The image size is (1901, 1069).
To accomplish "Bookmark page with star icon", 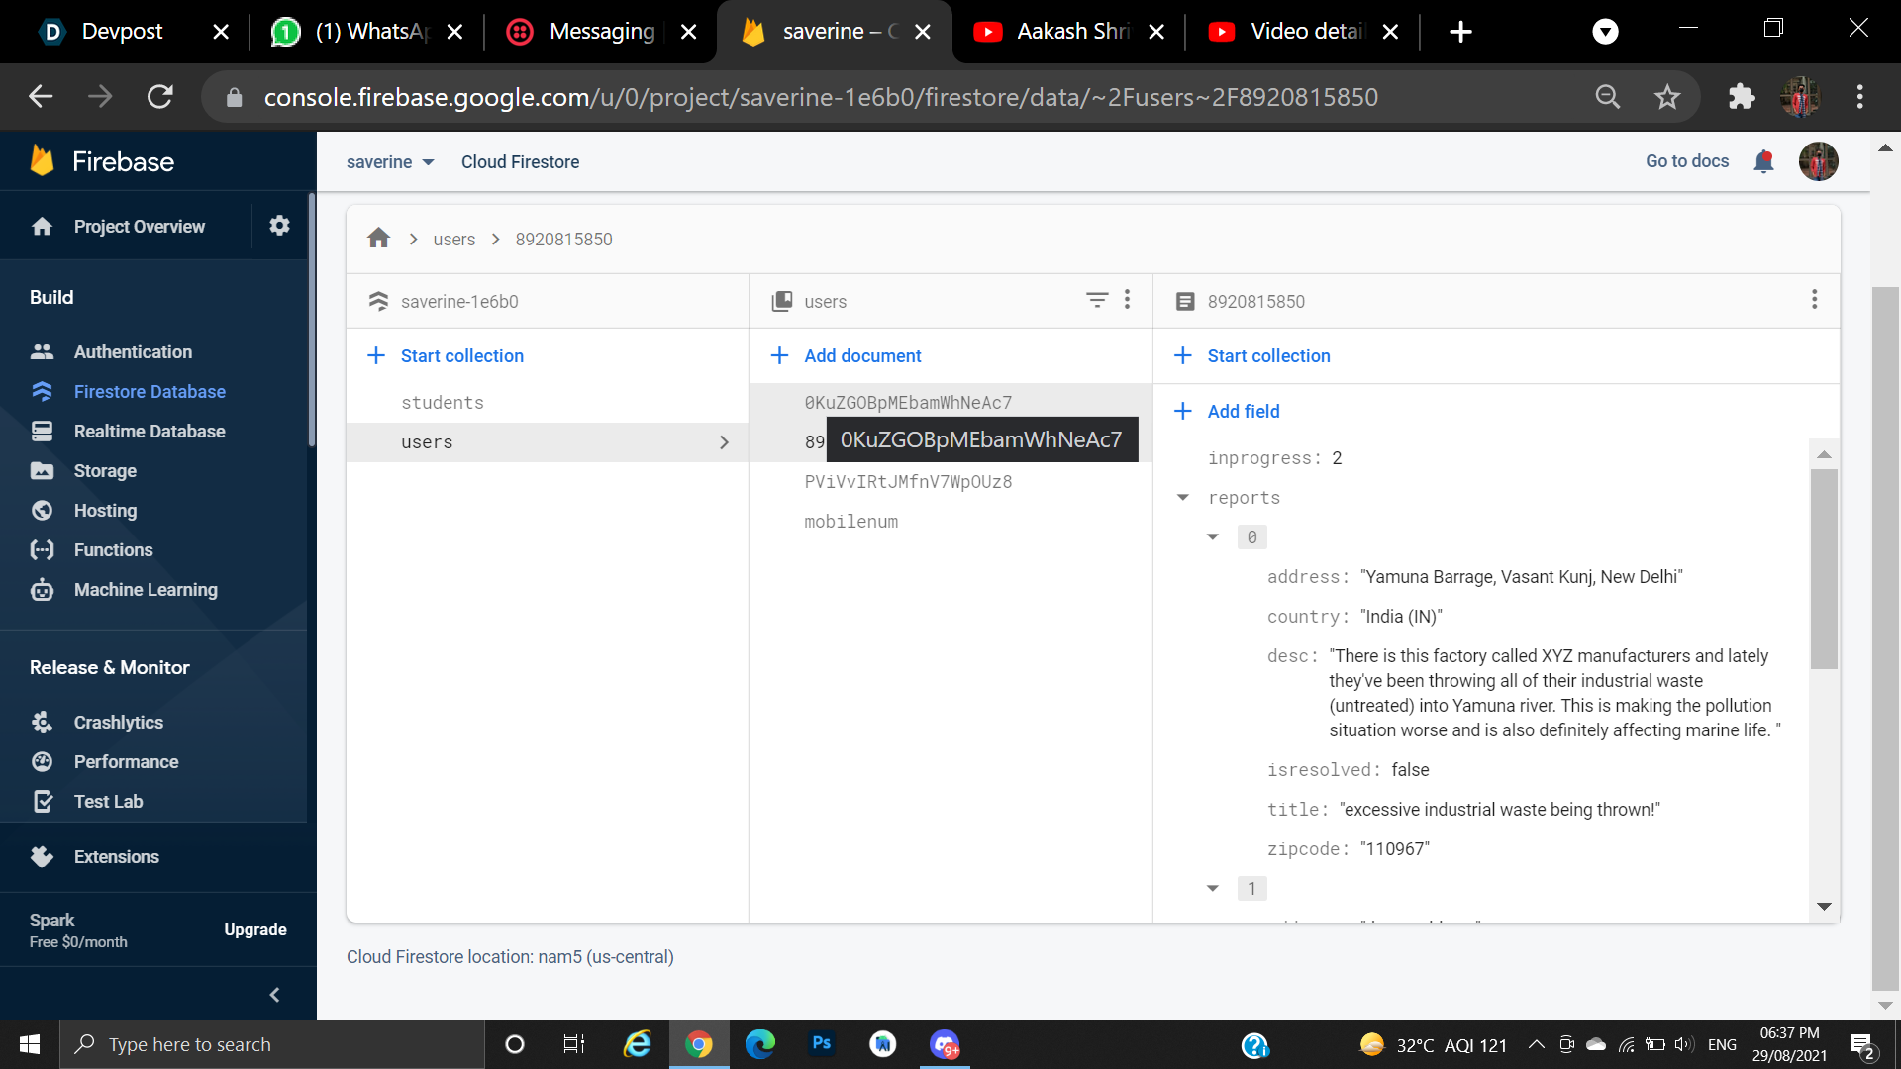I will (1667, 97).
